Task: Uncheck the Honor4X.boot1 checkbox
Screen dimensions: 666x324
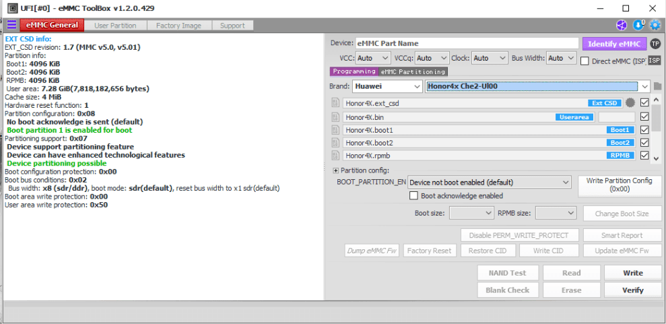Action: [x=644, y=129]
